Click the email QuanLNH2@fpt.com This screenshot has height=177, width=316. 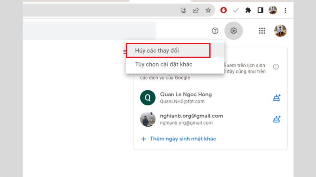pos(182,101)
